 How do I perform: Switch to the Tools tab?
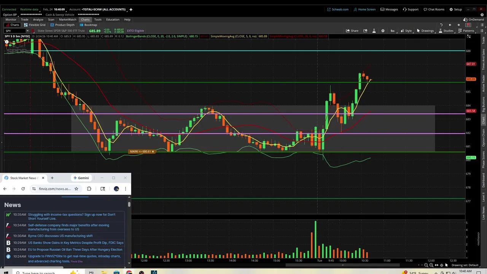coord(98,19)
